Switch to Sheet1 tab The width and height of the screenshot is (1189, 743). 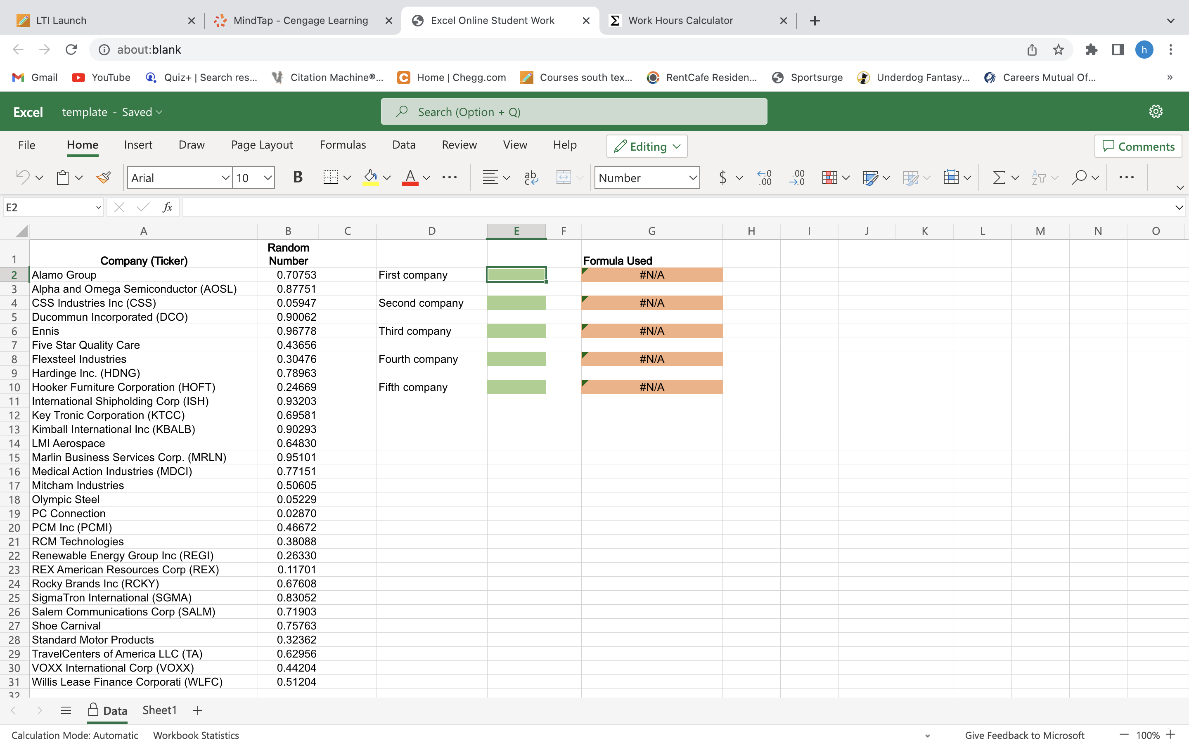pos(159,710)
